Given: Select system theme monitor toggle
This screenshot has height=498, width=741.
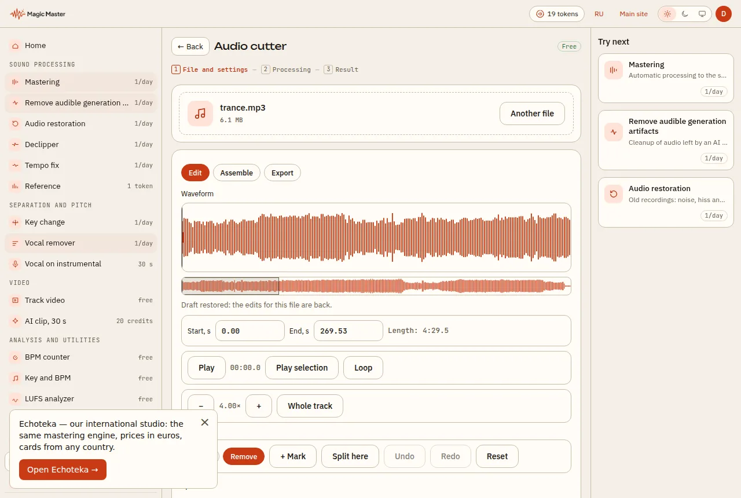Looking at the screenshot, I should (702, 14).
